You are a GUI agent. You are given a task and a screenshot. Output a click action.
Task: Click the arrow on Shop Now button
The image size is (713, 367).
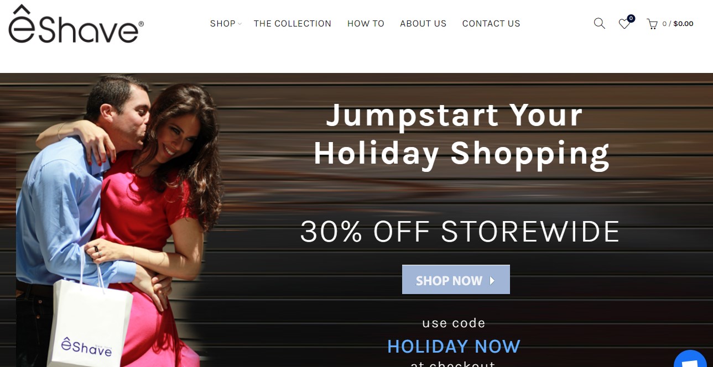pos(492,281)
